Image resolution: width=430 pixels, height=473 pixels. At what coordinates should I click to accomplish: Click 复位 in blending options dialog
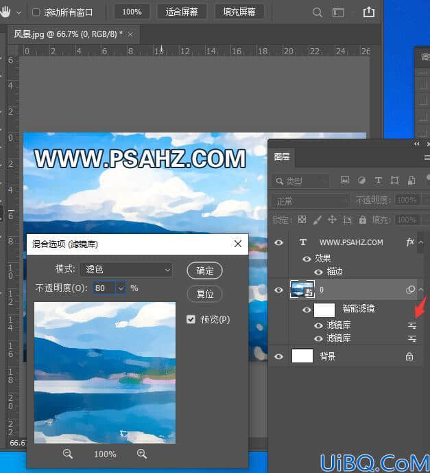point(204,294)
